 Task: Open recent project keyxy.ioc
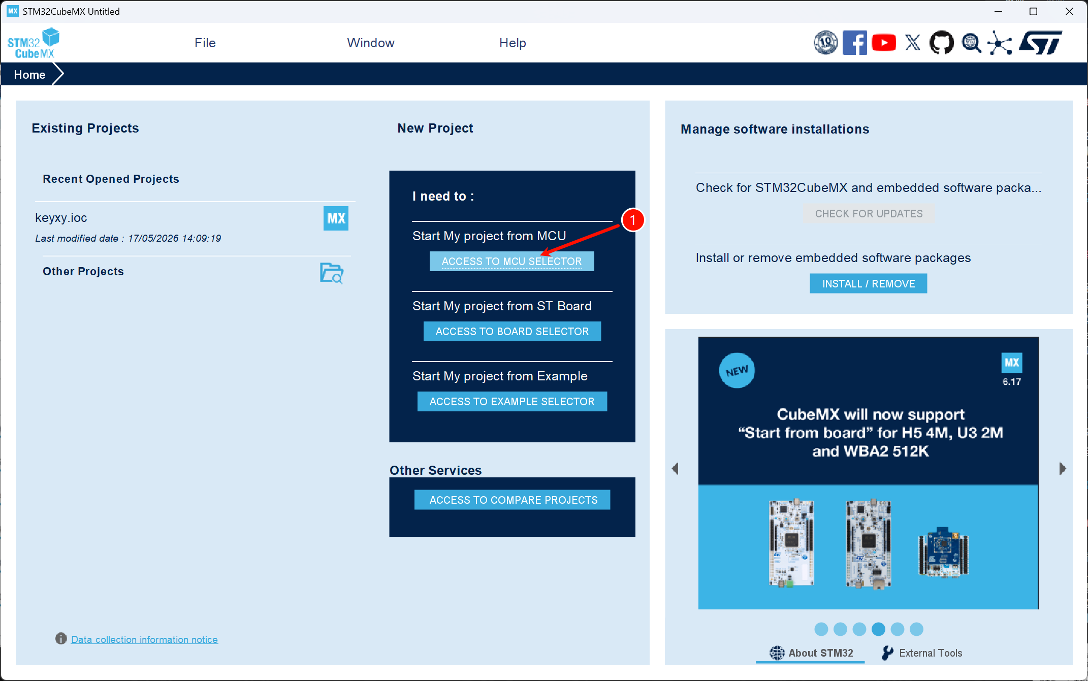point(61,218)
